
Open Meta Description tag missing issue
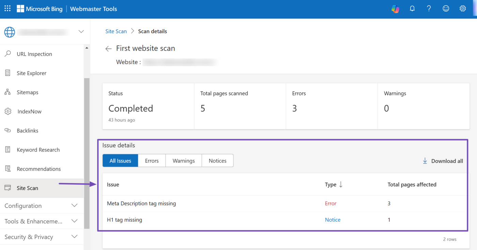click(x=141, y=204)
